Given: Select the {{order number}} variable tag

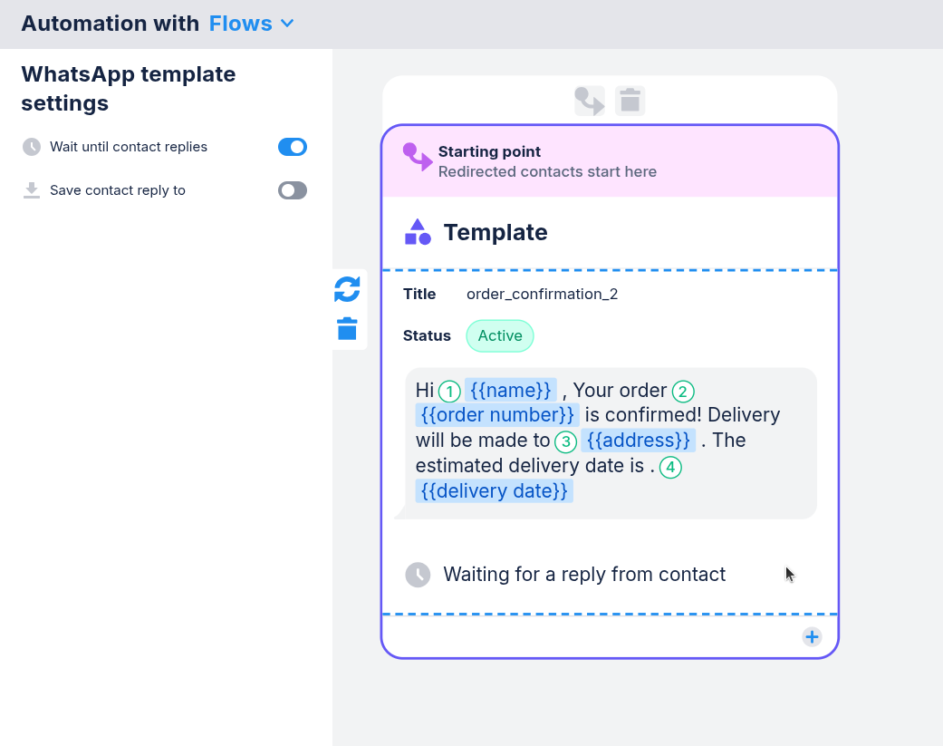Looking at the screenshot, I should tap(497, 415).
